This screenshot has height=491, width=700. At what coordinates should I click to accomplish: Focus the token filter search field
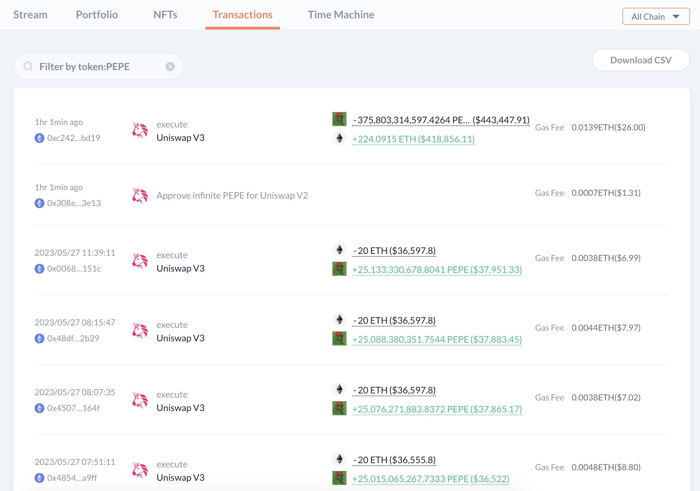tap(98, 66)
